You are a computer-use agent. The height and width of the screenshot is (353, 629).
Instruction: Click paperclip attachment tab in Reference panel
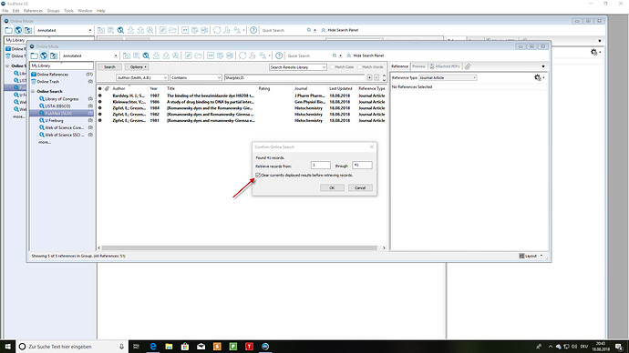pos(468,66)
